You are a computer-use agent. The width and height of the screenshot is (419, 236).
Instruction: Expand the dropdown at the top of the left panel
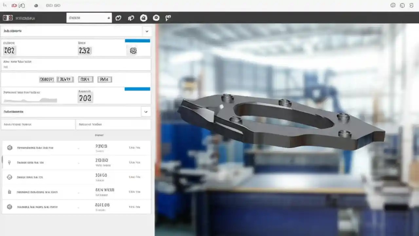point(147,31)
